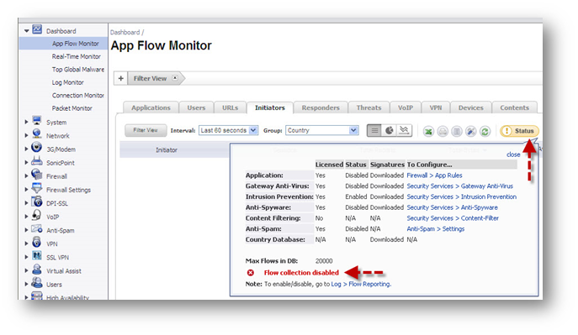Click the 3G/Modem icon
Image resolution: width=578 pixels, height=335 pixels.
(36, 148)
